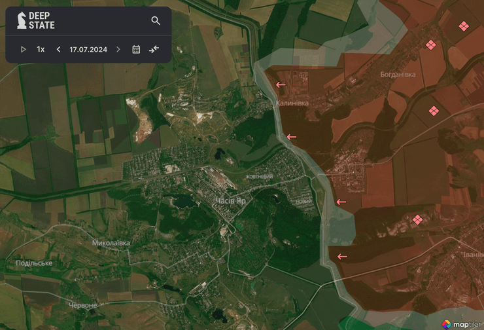Screen dimensions: 484x330
Task: Select the attack arrow east of Новий
Action: (x=341, y=202)
